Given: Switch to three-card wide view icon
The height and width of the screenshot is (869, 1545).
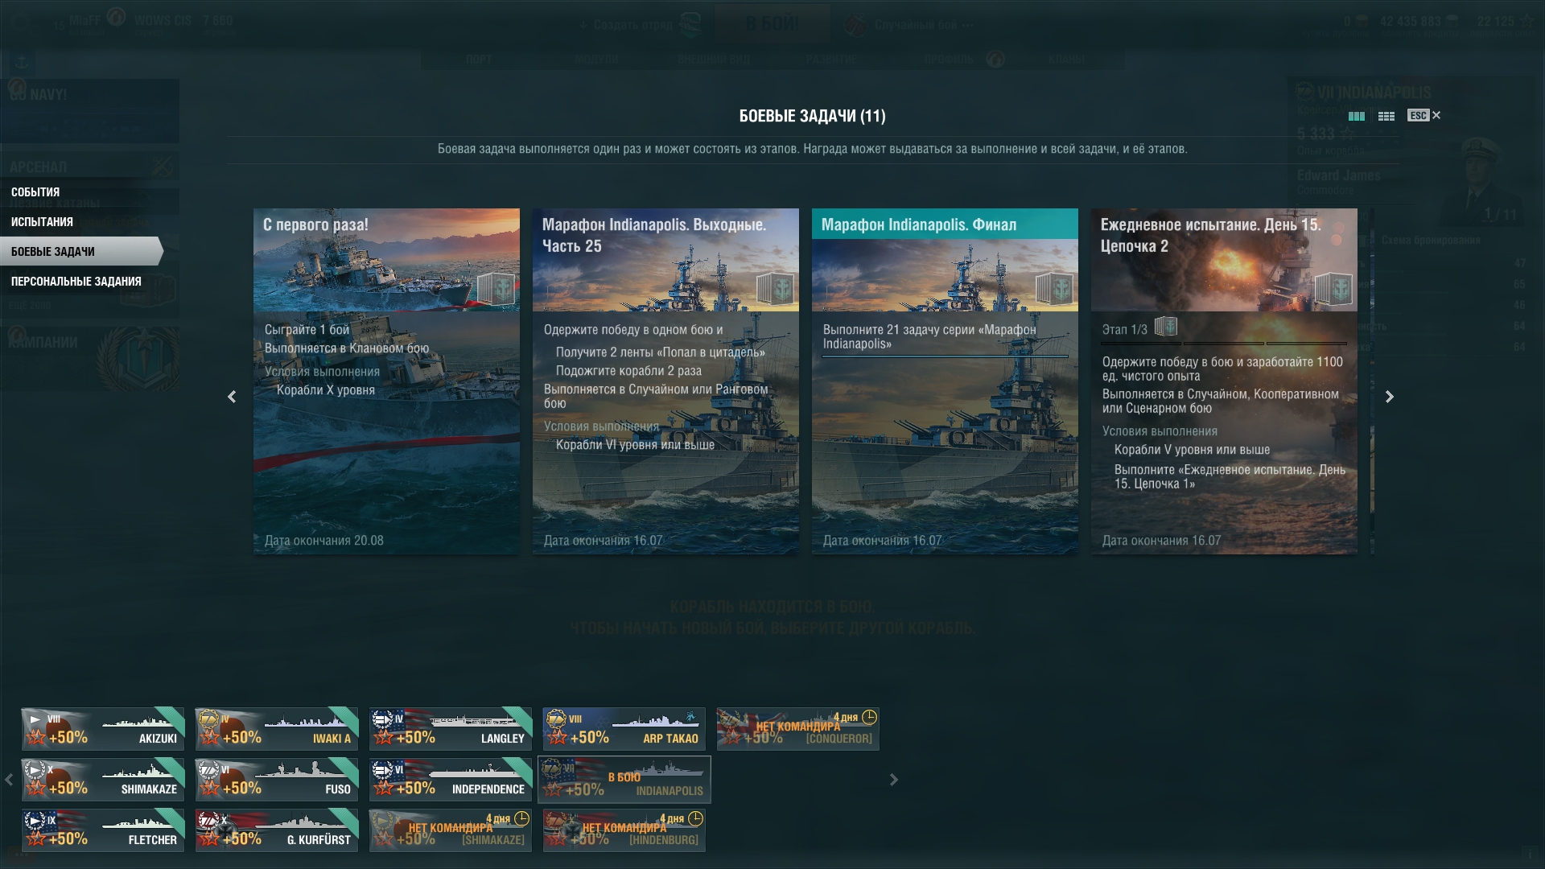Looking at the screenshot, I should click(1357, 116).
